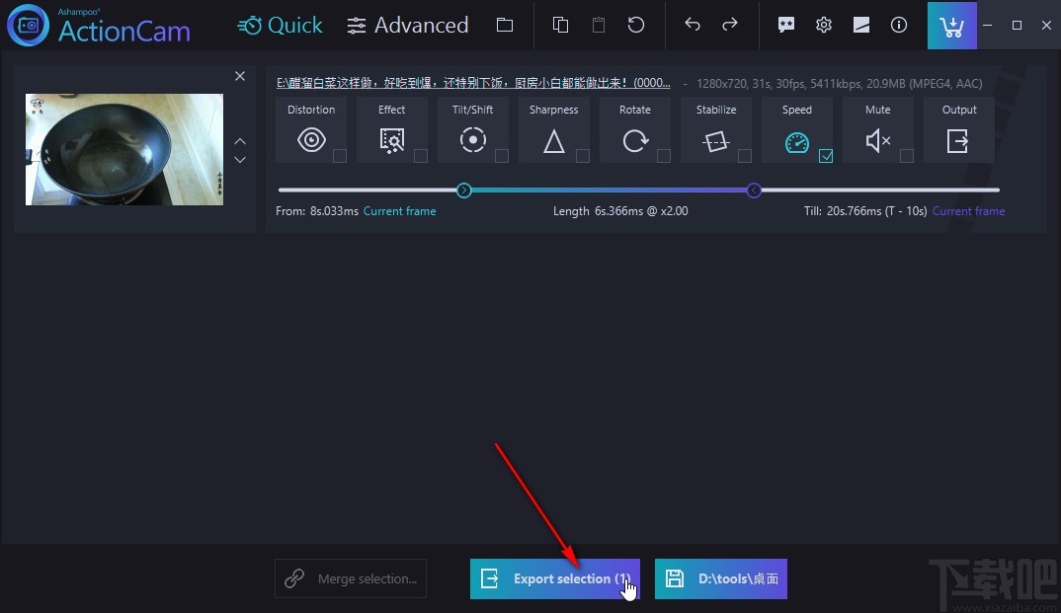Open the Output settings tool
1061x613 pixels.
coord(959,129)
